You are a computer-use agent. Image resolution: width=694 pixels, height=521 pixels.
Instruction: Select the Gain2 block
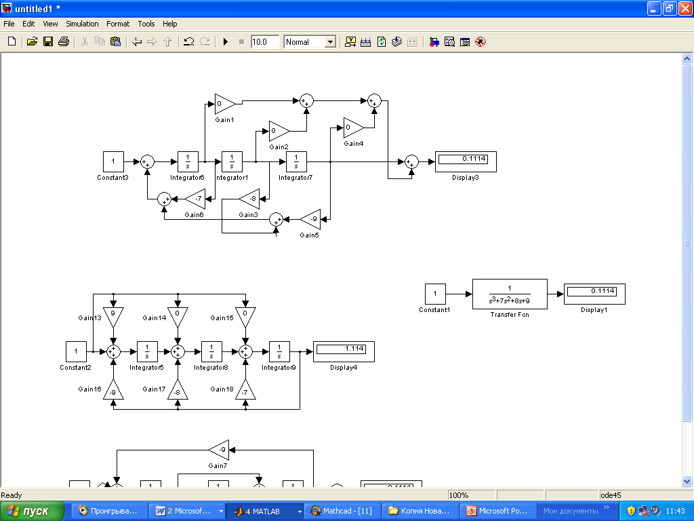pos(279,131)
